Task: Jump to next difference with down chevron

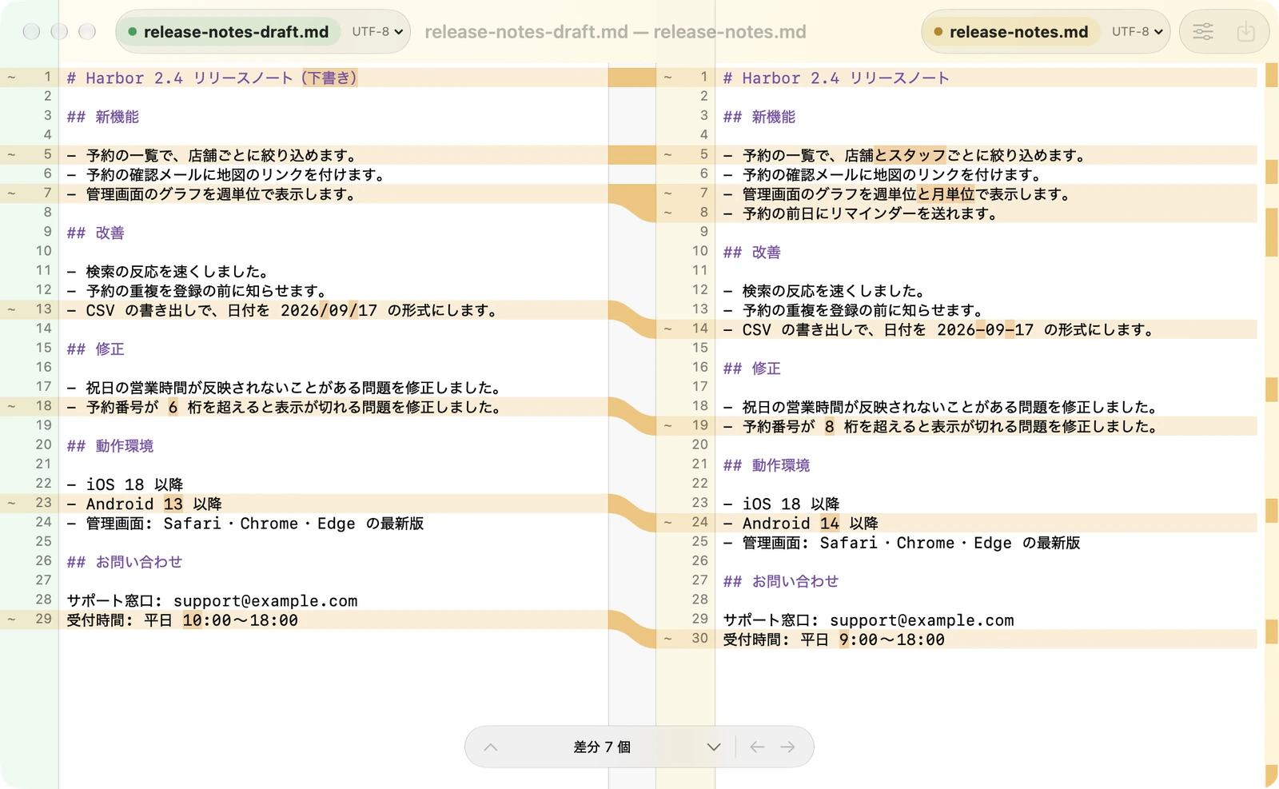Action: coord(714,747)
